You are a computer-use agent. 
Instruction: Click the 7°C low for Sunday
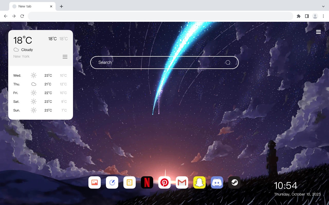point(64,110)
